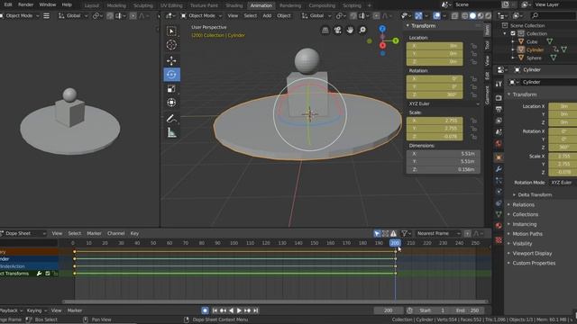This screenshot has height=324, width=577.
Task: Open the Material properties red sphere tab
Action: (x=499, y=226)
